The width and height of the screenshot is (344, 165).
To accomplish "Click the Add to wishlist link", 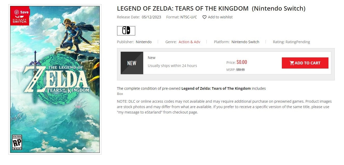I will [x=220, y=17].
